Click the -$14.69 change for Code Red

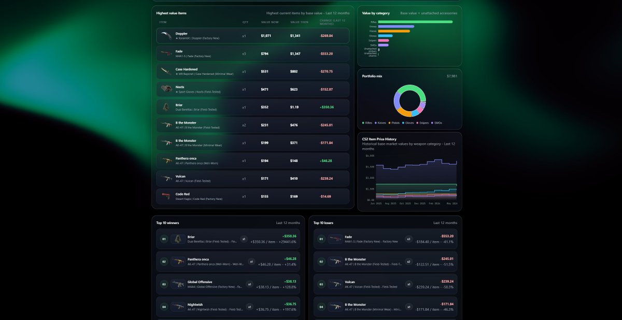tap(326, 196)
